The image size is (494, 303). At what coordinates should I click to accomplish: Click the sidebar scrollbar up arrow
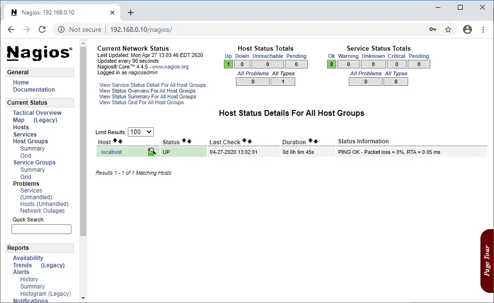[x=83, y=43]
